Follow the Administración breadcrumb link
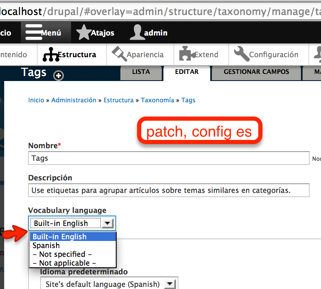321x289 pixels. click(x=74, y=100)
